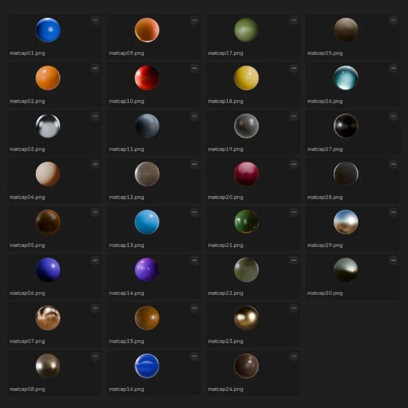Select the dark green matcap21 sphere

tap(247, 222)
